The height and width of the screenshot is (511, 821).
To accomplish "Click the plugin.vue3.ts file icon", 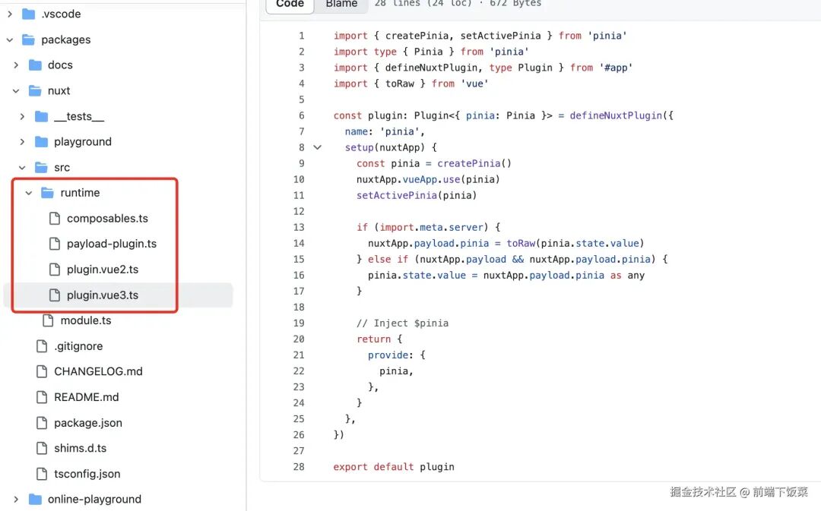I will [x=55, y=295].
